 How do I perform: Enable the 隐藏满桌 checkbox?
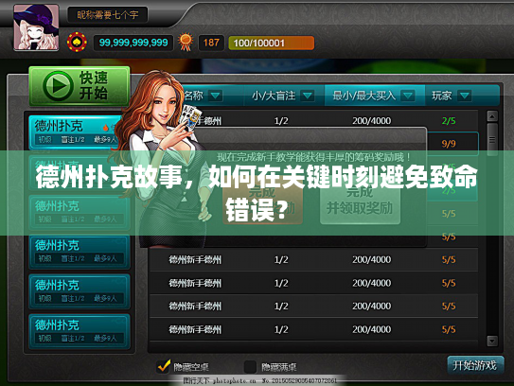click(250, 367)
